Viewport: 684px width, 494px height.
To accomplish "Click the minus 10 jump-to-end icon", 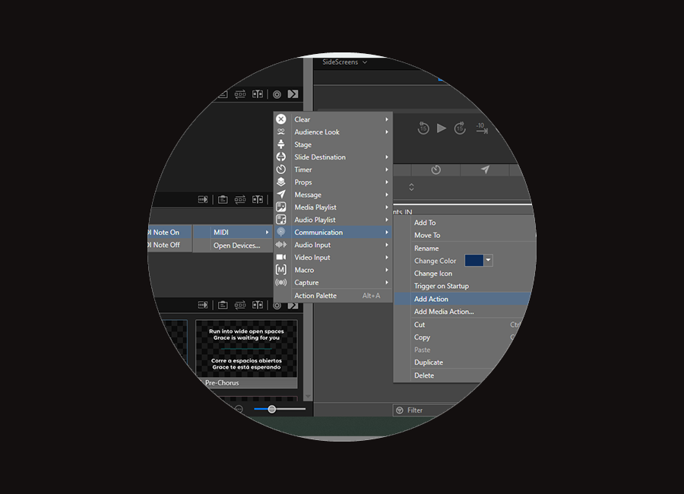I will pyautogui.click(x=481, y=128).
